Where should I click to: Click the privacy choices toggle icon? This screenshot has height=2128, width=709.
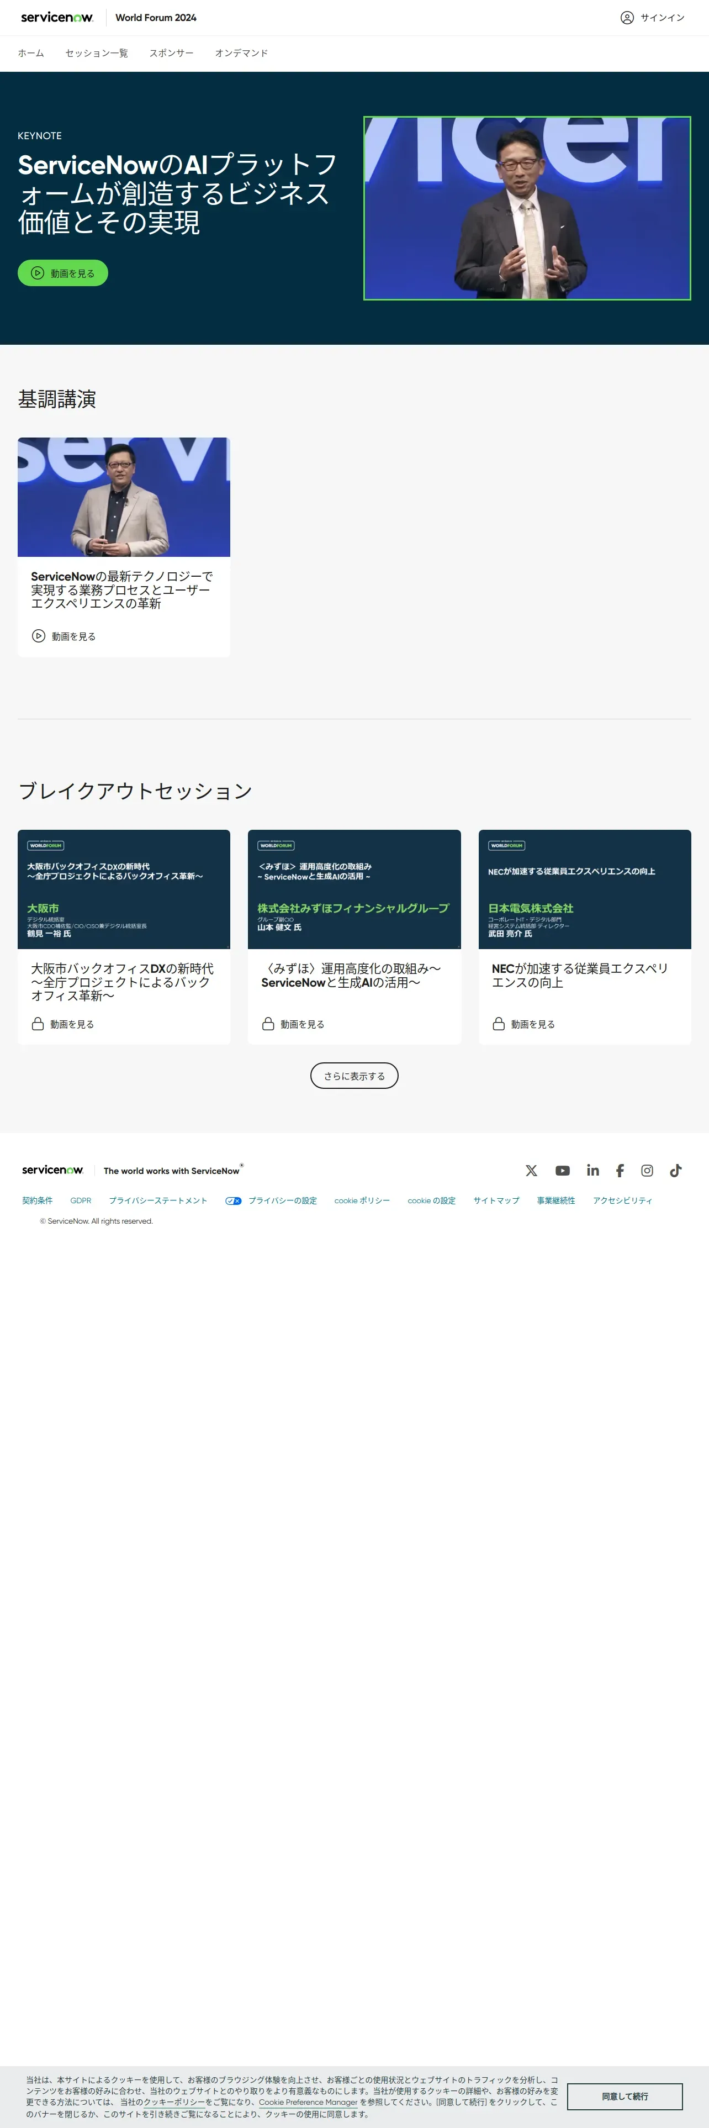pos(234,1201)
